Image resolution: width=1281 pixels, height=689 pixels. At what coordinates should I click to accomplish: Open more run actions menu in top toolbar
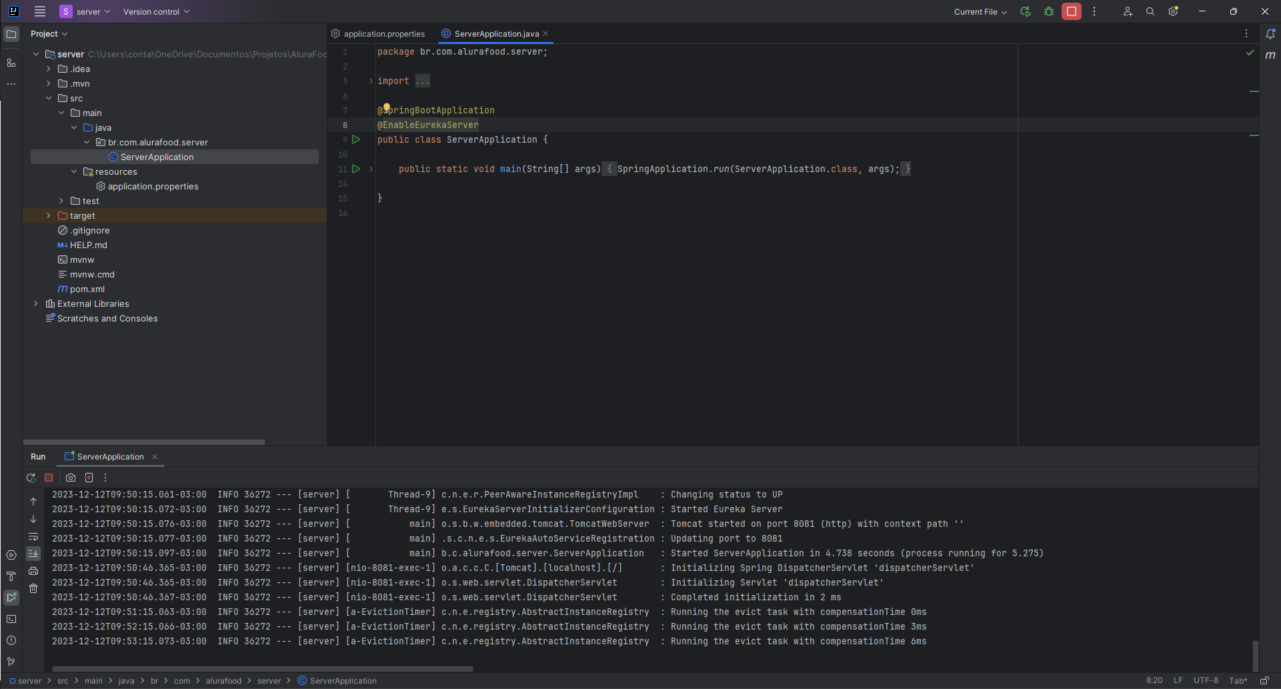(1094, 11)
